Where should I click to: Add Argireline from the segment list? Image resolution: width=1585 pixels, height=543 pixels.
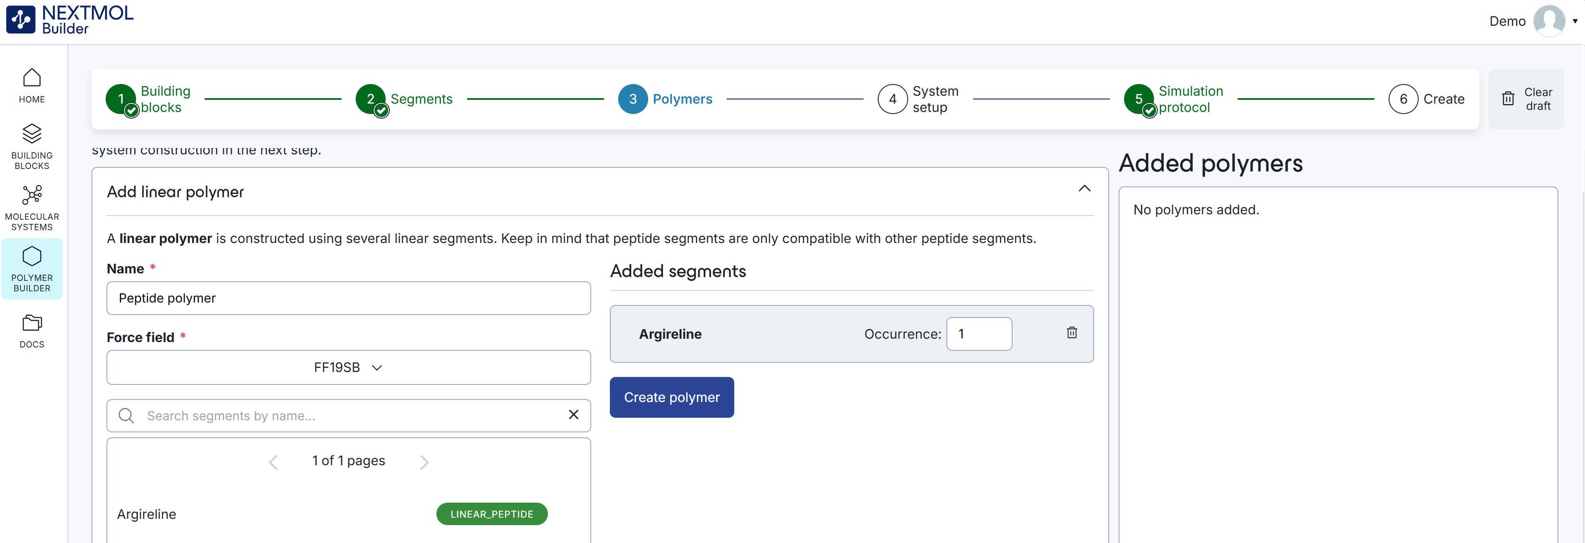click(146, 514)
